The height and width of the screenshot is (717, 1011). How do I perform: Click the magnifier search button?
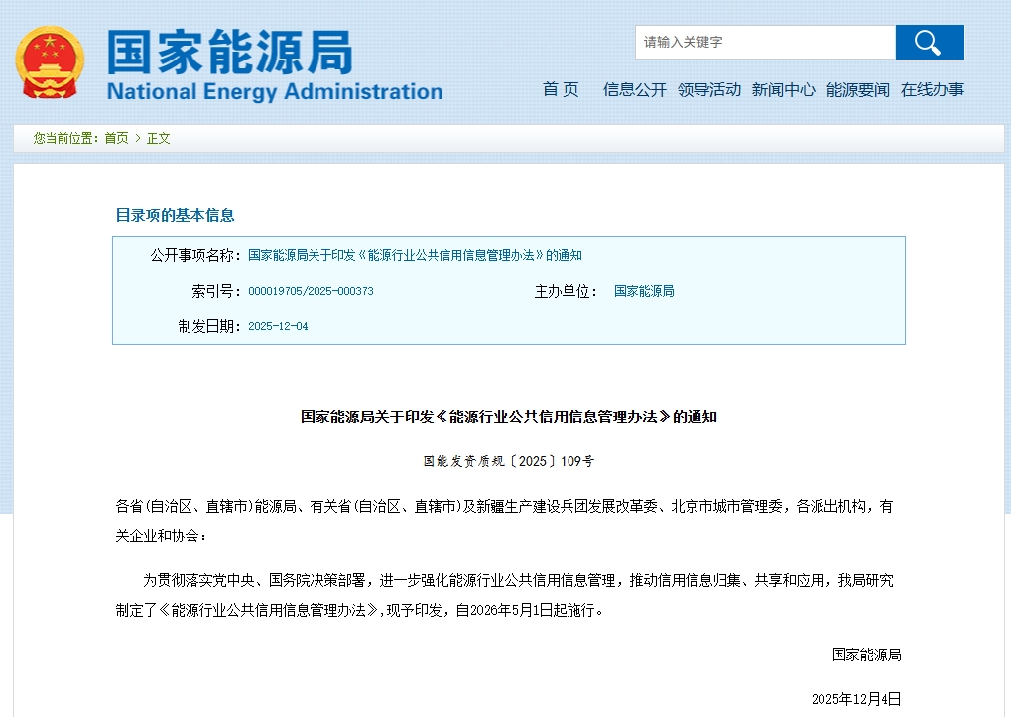tap(929, 43)
